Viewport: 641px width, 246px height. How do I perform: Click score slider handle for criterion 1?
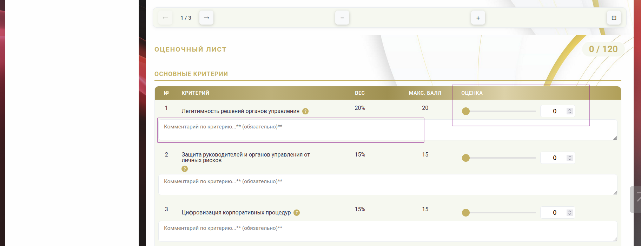tap(466, 111)
